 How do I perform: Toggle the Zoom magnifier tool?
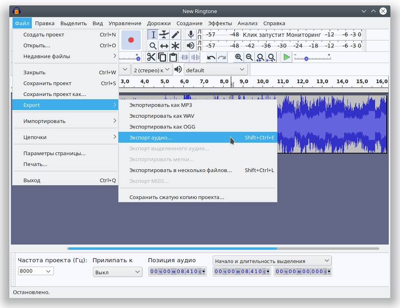153,46
